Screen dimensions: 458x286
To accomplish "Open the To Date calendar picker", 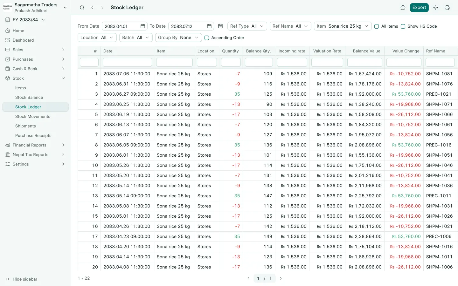I will pos(209,26).
